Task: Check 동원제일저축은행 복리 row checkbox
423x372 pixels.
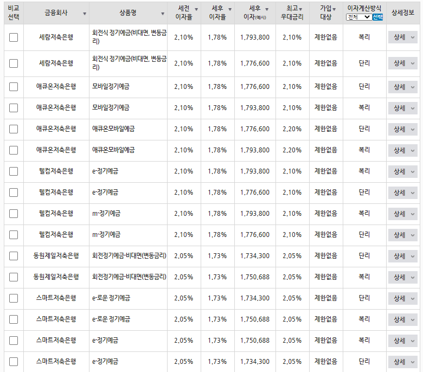Action: pyautogui.click(x=14, y=277)
